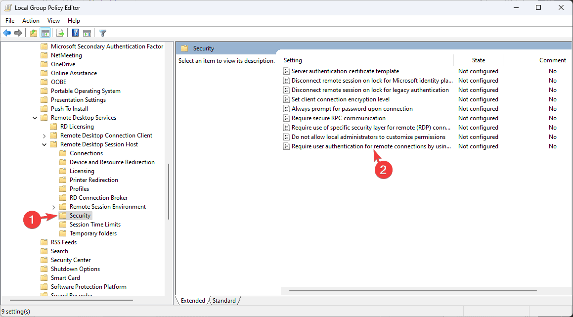Click the Forward arrow toolbar icon

18,33
